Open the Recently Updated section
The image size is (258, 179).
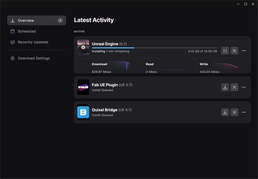point(36,42)
